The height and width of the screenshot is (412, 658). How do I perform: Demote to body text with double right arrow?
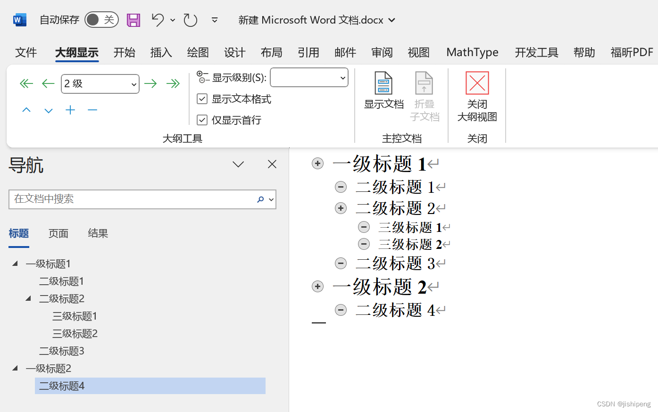(x=173, y=84)
